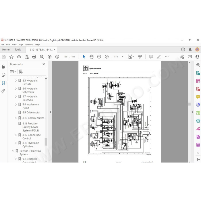Click the page number 190 field
The height and width of the screenshot is (201, 201).
[66, 57]
